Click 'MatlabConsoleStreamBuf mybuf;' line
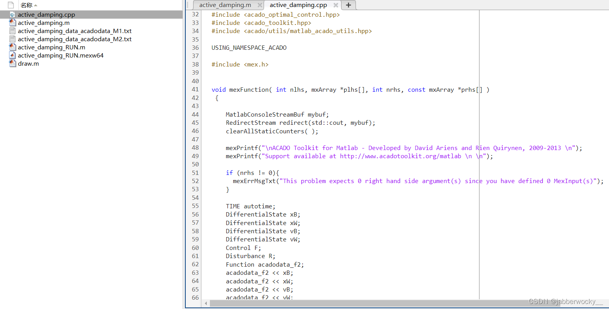 click(277, 115)
